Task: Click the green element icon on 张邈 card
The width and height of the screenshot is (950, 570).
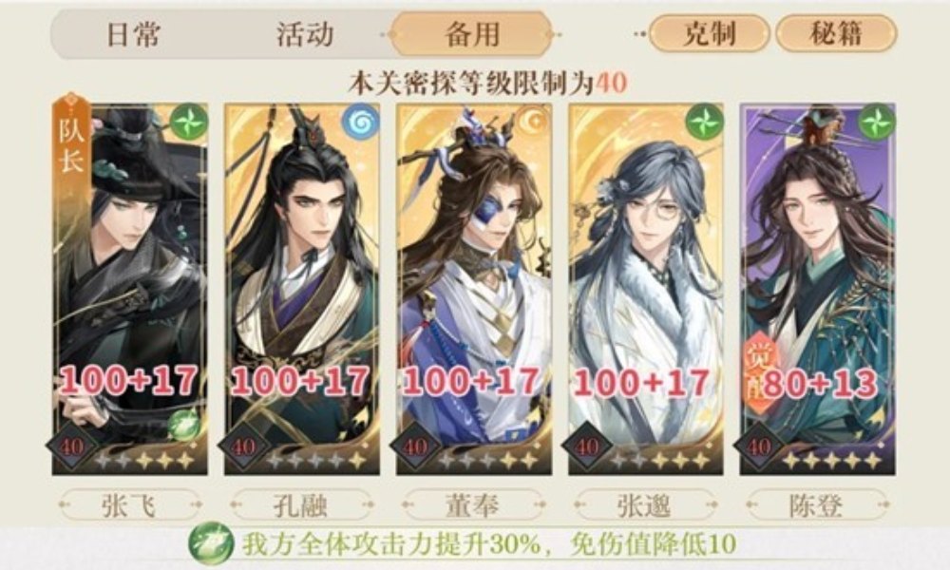Action: (704, 123)
